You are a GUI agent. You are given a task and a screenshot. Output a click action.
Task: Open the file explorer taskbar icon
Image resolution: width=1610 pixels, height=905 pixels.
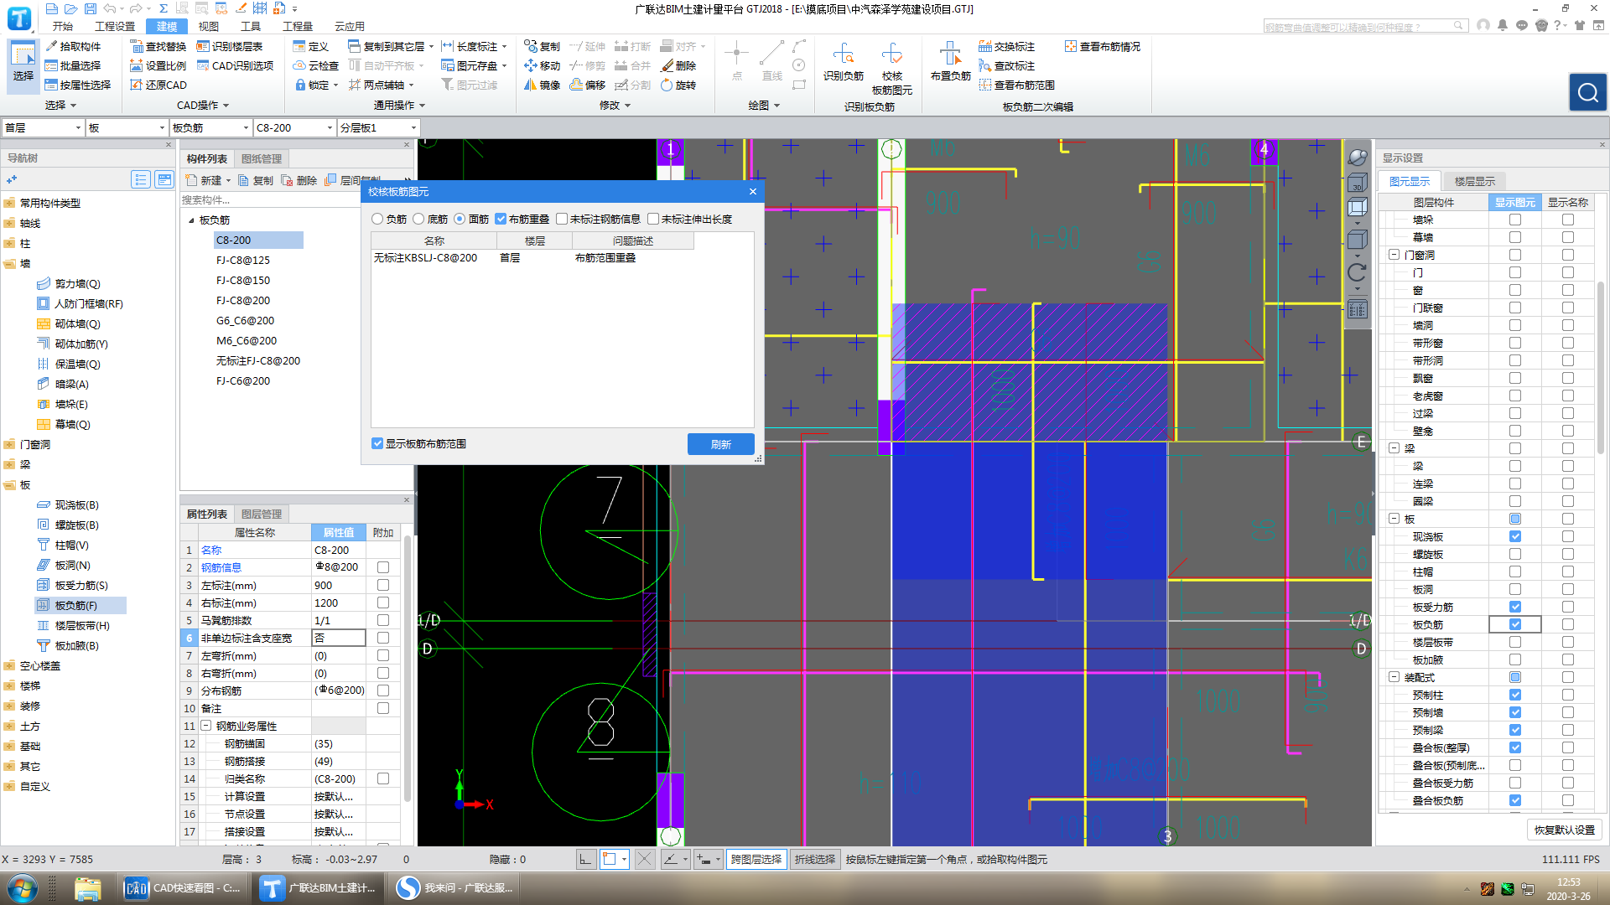[x=87, y=888]
